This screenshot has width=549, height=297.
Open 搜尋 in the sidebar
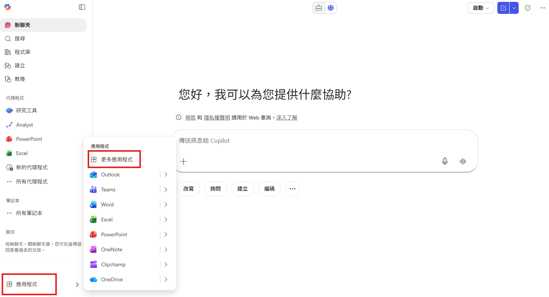pyautogui.click(x=43, y=39)
